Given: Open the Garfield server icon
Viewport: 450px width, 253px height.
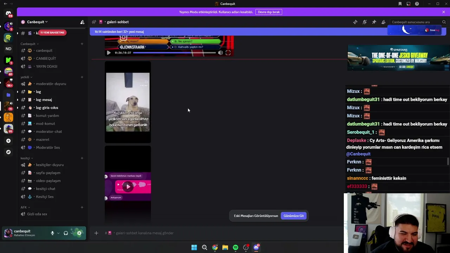Looking at the screenshot, I should coord(8,118).
